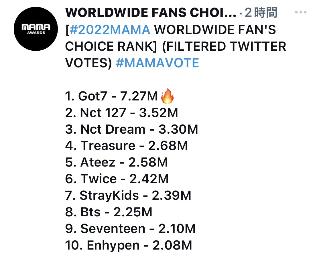Click the Seventeen - 2.10M line

click(x=130, y=229)
